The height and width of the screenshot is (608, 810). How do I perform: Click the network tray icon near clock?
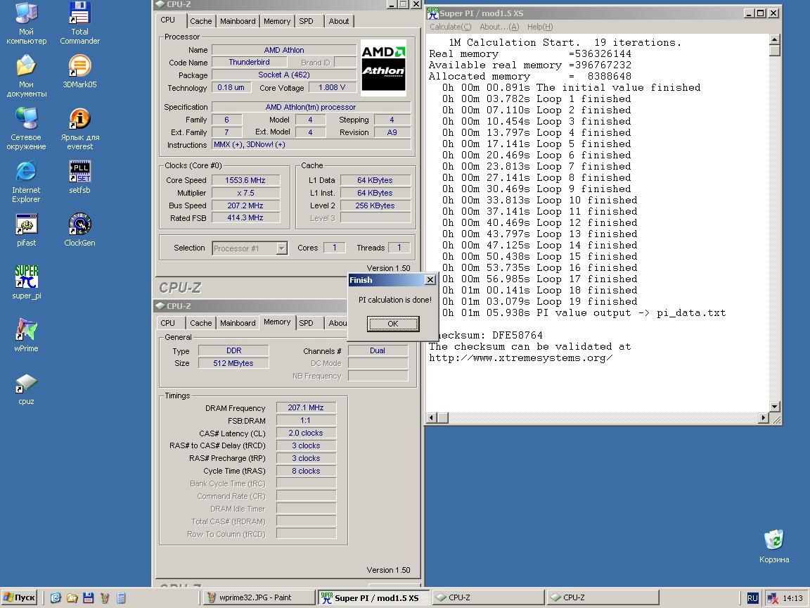[x=773, y=598]
